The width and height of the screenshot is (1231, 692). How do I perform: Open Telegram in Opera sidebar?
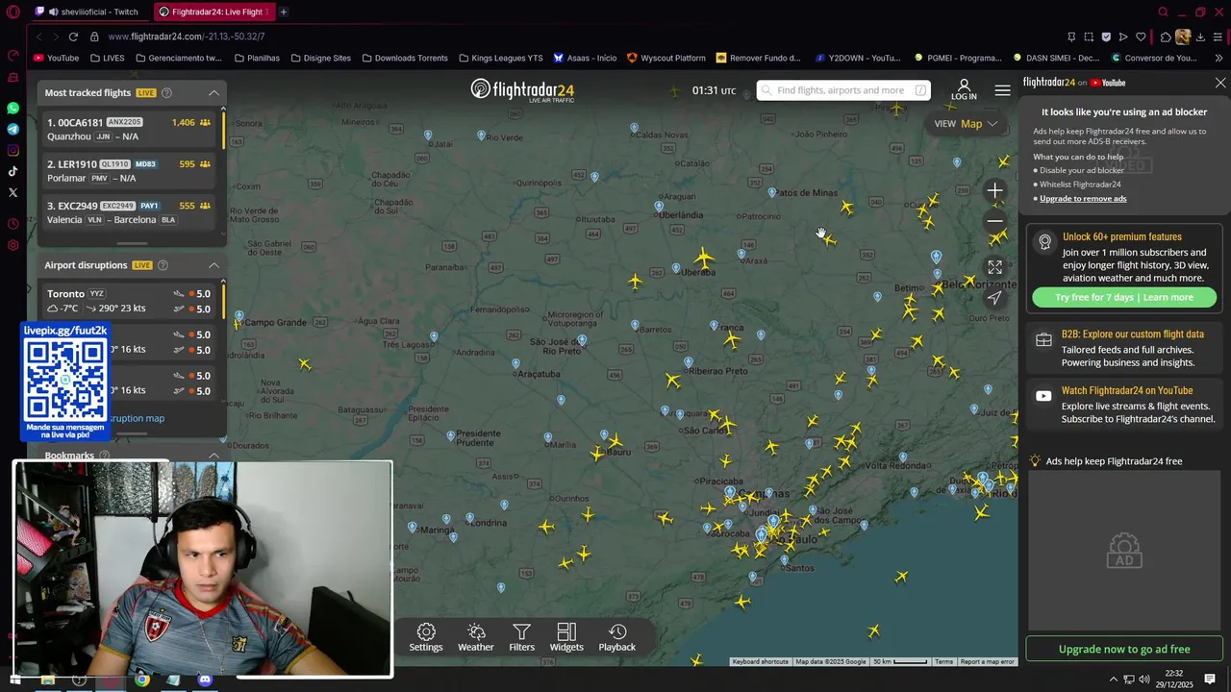(x=13, y=129)
